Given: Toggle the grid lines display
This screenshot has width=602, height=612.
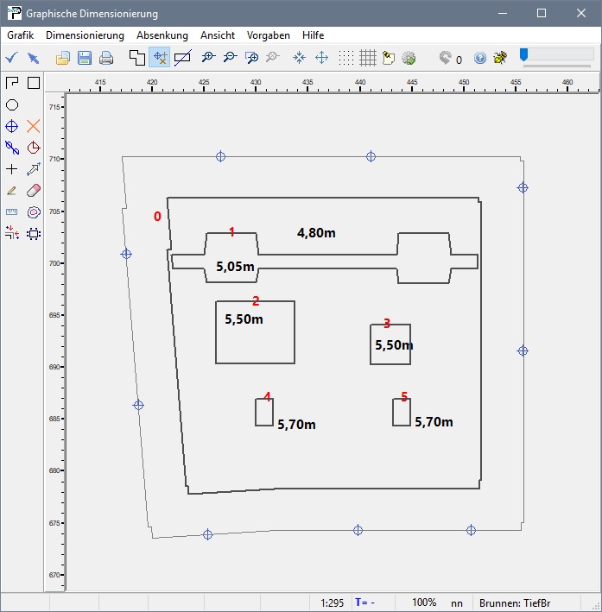Looking at the screenshot, I should pyautogui.click(x=367, y=58).
